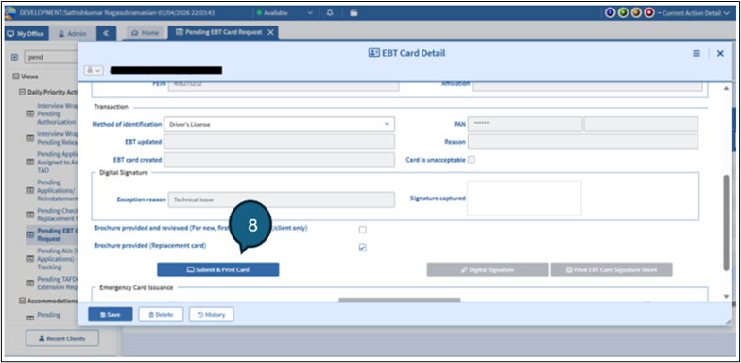741x363 pixels.
Task: Open the briefcase icon in top bar
Action: [x=353, y=13]
